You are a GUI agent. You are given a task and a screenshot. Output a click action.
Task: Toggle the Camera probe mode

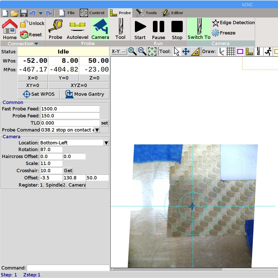(100, 29)
